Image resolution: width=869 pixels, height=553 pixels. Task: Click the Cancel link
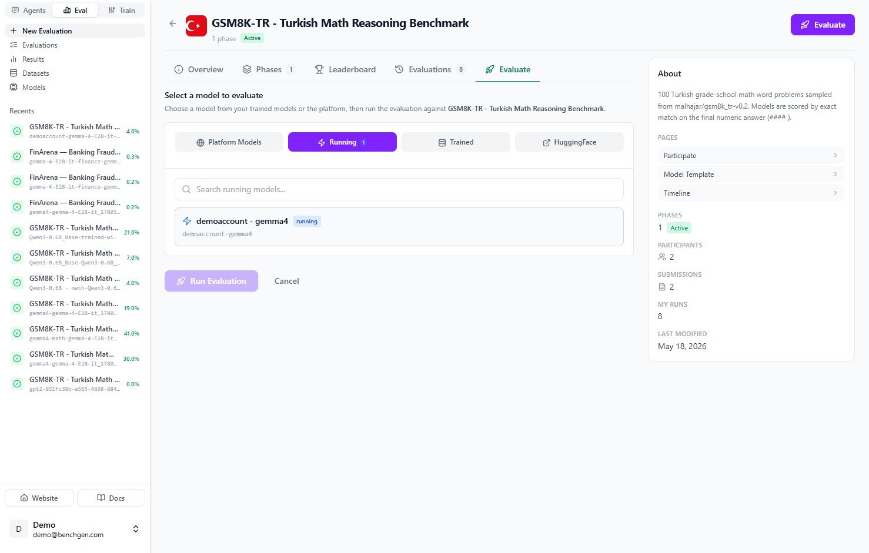(287, 281)
